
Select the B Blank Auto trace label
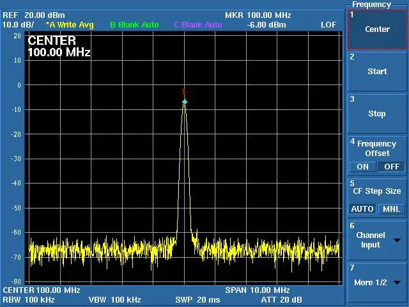pyautogui.click(x=134, y=25)
